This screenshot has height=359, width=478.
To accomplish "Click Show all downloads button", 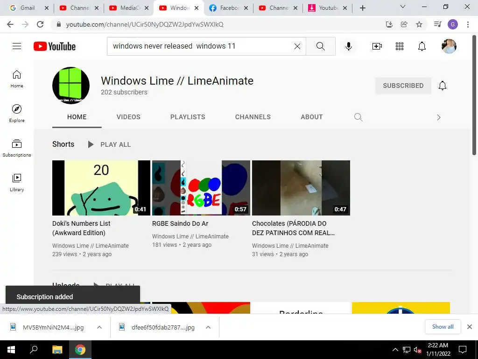I will tap(443, 327).
